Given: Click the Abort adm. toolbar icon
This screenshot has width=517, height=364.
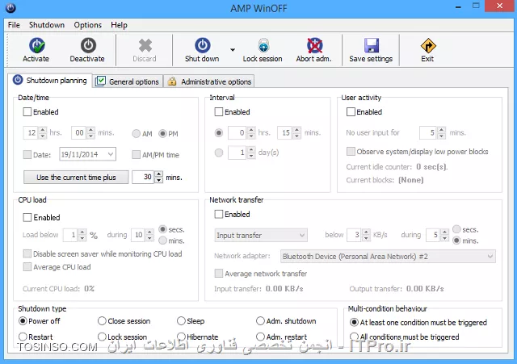Looking at the screenshot, I should pyautogui.click(x=314, y=45).
